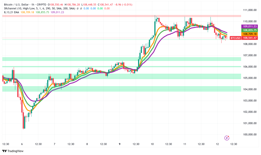Click the 108,000.00 price axis label
Screen dimensions: 261x155
(250, 44)
